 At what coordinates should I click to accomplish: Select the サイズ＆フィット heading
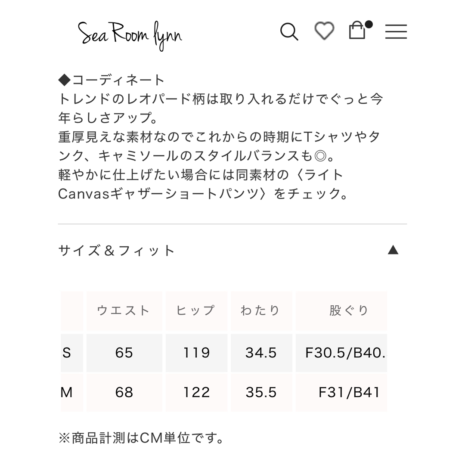pos(116,250)
